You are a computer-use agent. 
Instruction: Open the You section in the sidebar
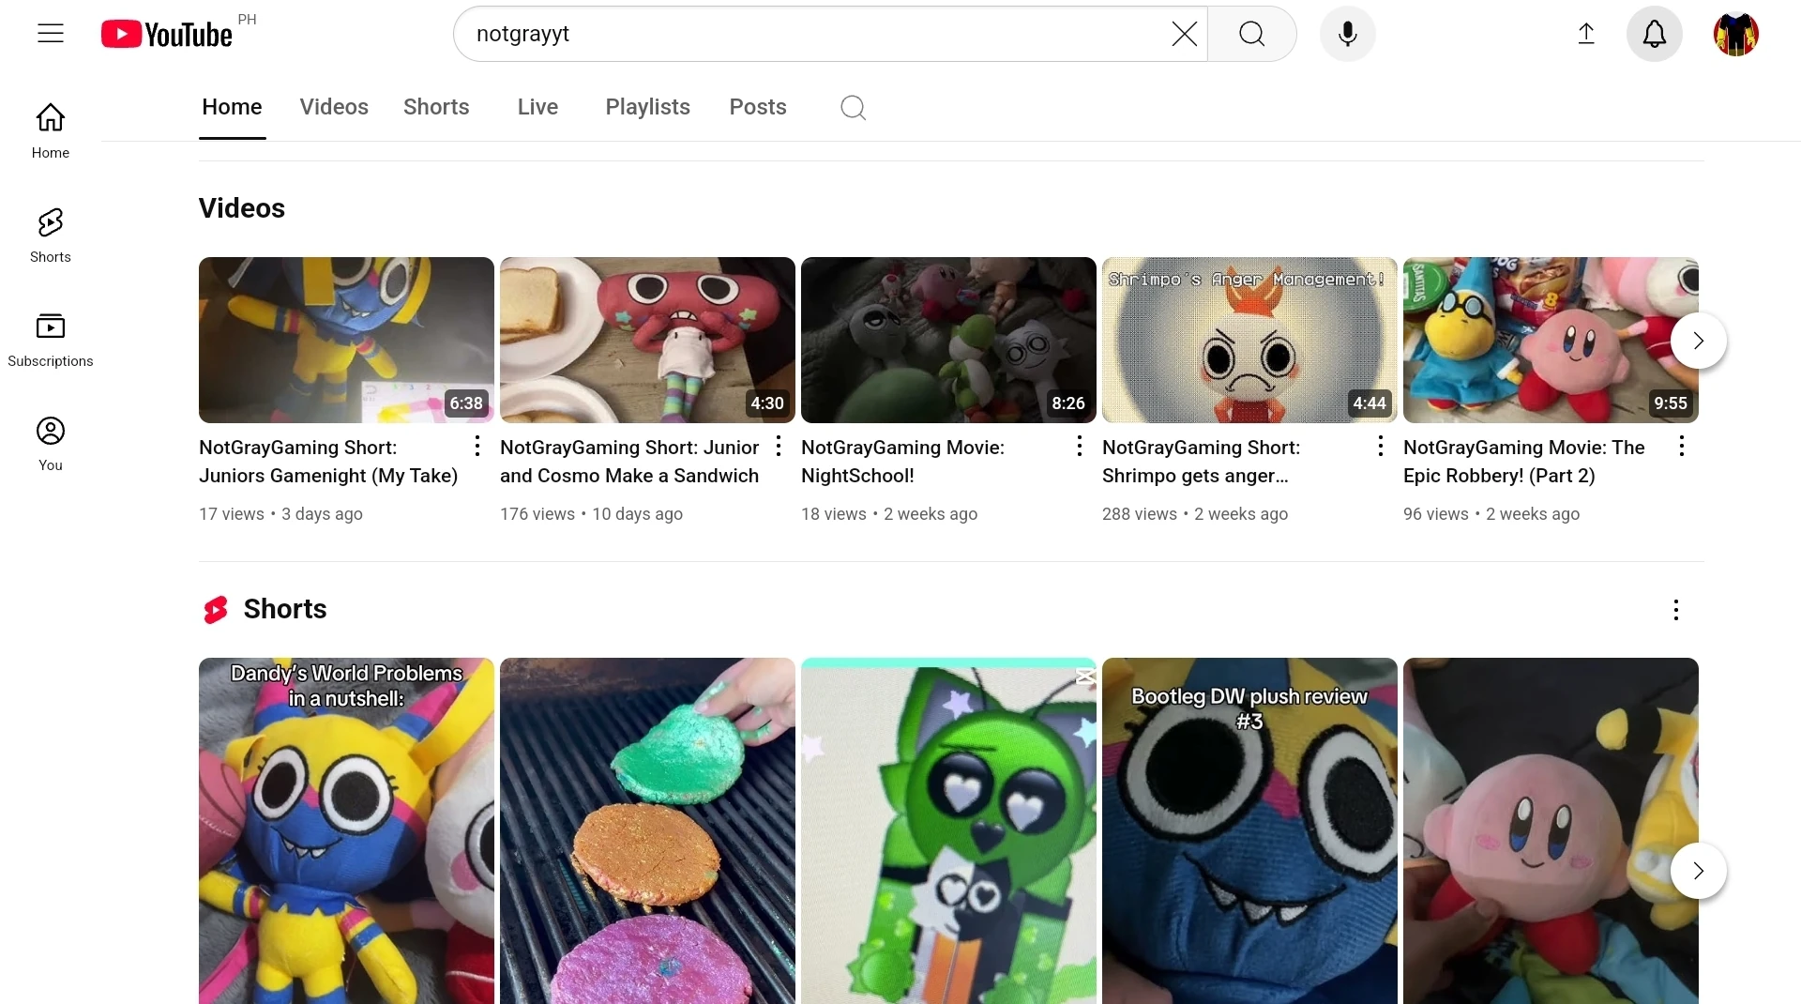point(51,443)
